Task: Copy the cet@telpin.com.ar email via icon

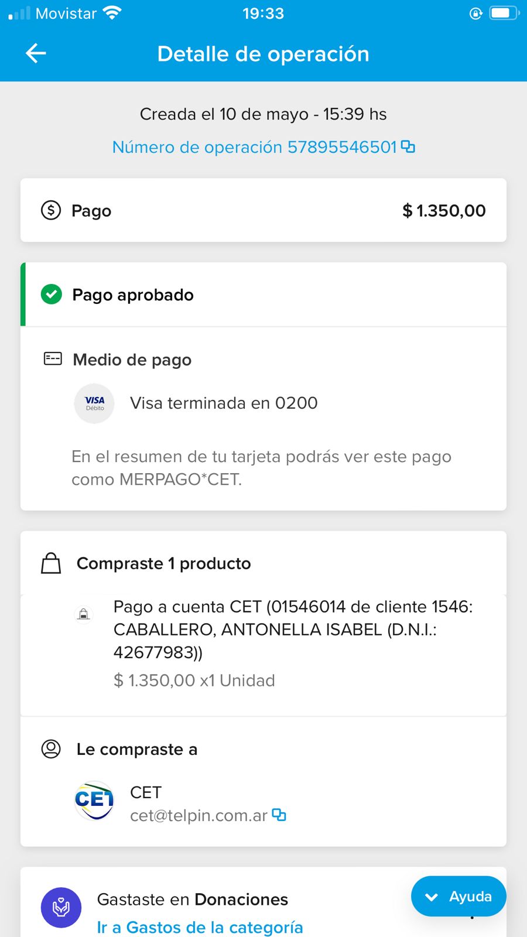Action: point(279,815)
